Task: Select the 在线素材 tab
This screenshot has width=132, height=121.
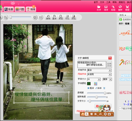Action: [x=125, y=19]
